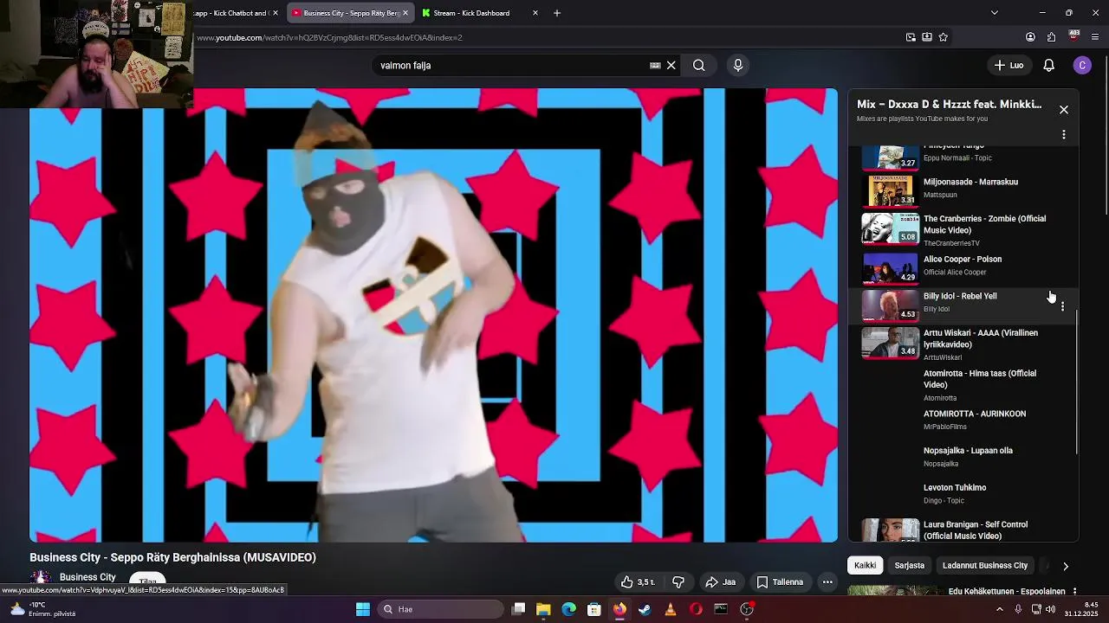Image resolution: width=1109 pixels, height=623 pixels.
Task: Open the Business City channel link
Action: coord(88,577)
